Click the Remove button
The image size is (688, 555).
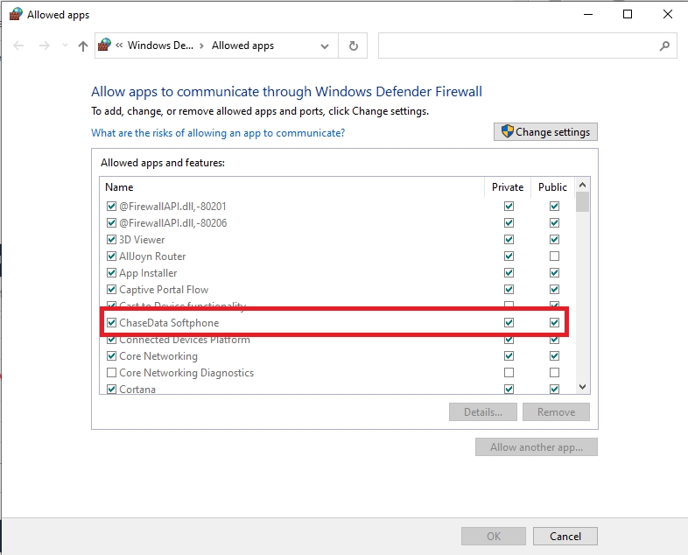(556, 412)
